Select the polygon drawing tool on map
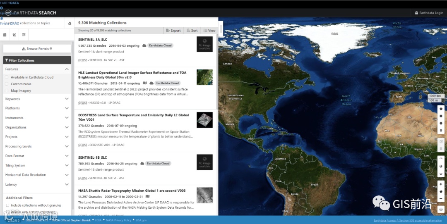This screenshot has height=224, width=447. [x=441, y=109]
